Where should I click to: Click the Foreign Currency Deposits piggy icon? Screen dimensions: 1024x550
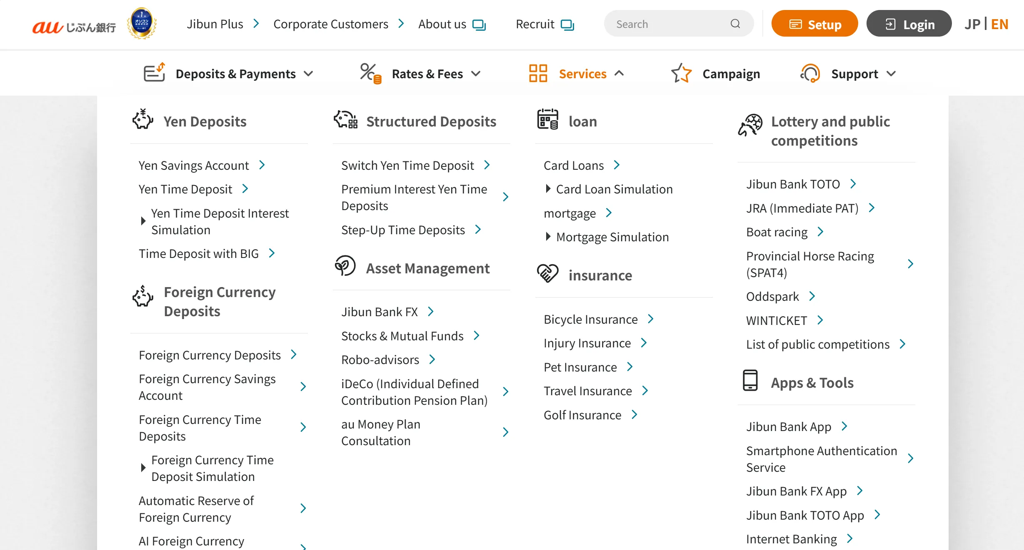point(142,296)
